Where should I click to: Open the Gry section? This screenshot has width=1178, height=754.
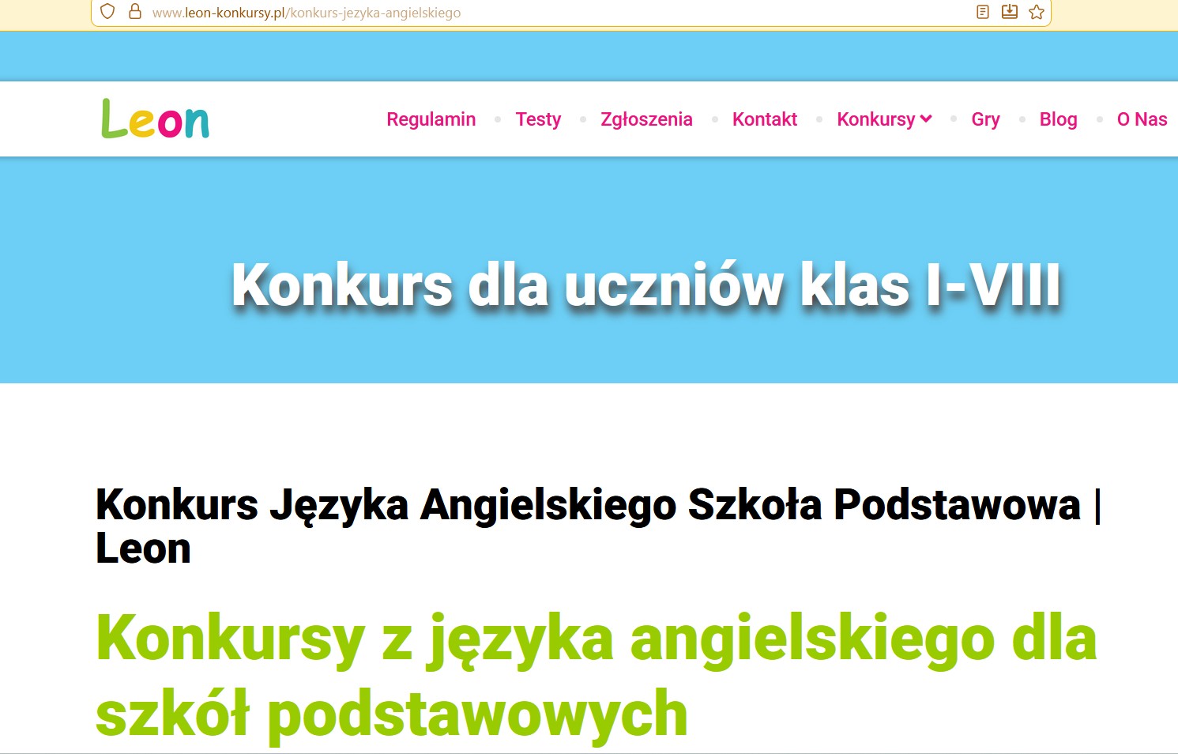coord(985,119)
